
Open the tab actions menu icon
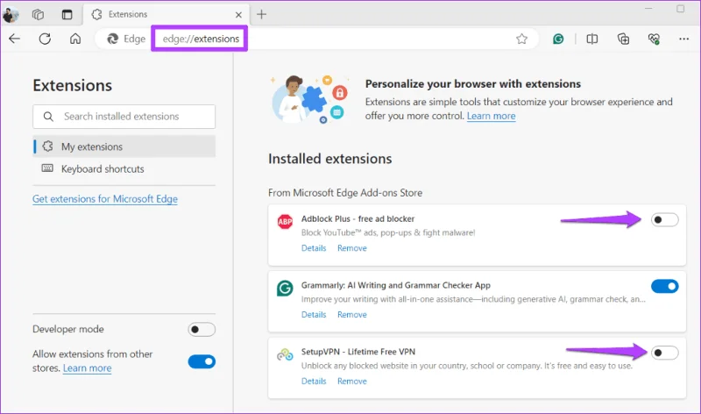pyautogui.click(x=67, y=15)
